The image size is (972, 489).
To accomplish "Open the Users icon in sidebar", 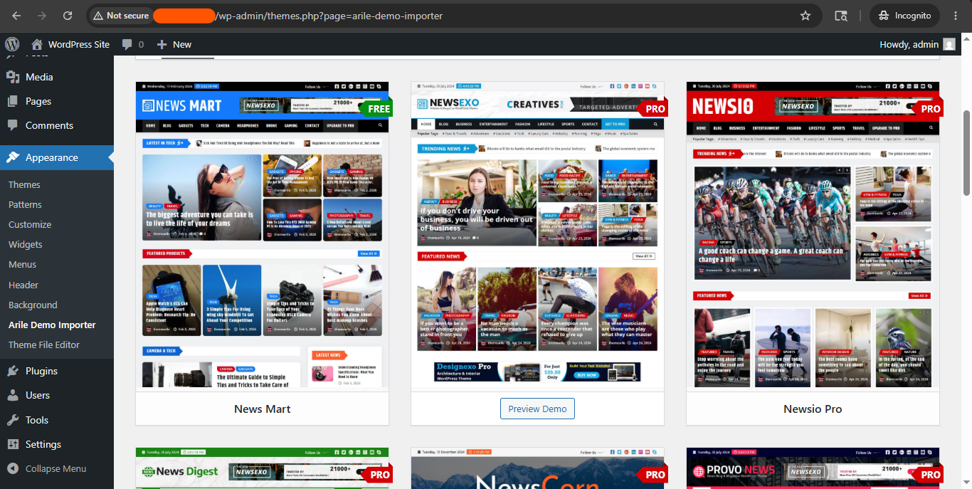I will 13,395.
